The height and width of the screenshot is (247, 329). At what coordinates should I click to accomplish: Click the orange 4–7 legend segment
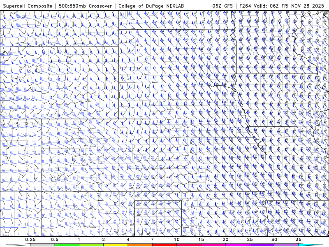tap(140, 245)
